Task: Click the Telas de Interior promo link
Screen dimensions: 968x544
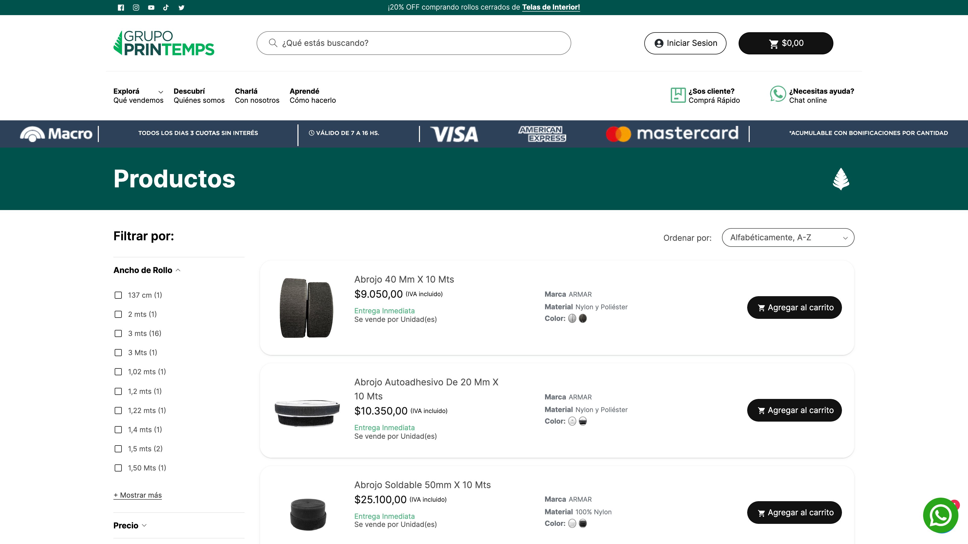Action: point(551,7)
